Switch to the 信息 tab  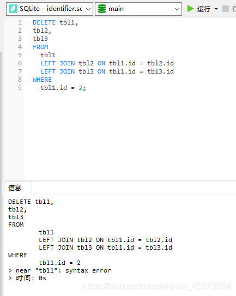coord(18,188)
